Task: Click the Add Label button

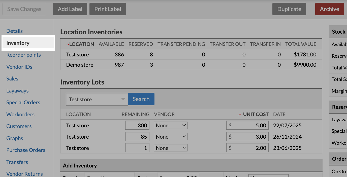Action: 70,9
